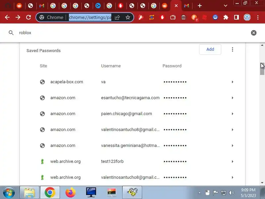Open Firefox from the taskbar
The height and width of the screenshot is (199, 265).
pos(70,192)
